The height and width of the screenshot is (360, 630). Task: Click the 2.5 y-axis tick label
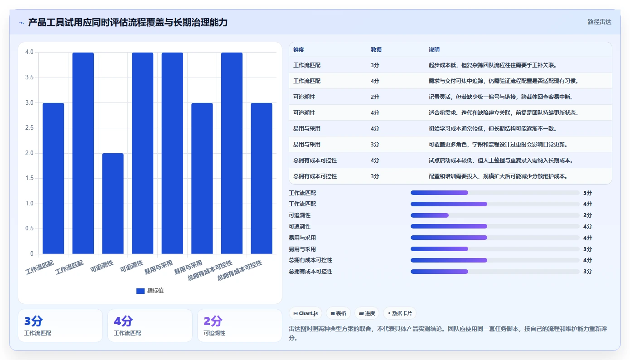click(x=29, y=128)
